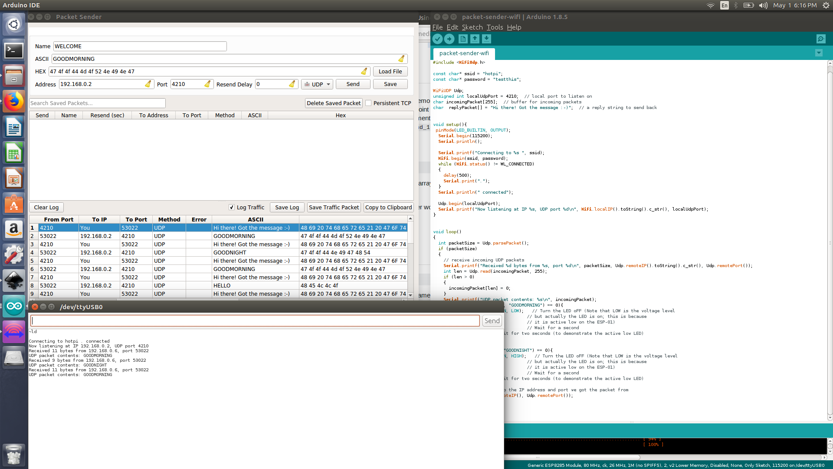Click the Arduino console horizontal scrollbar
This screenshot has height=469, width=833.
point(572,457)
